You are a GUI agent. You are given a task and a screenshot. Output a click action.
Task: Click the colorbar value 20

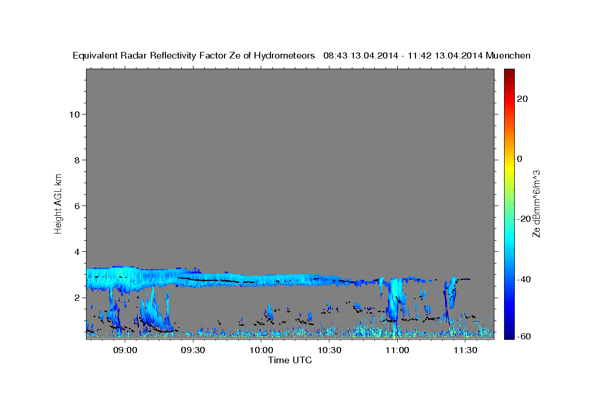coord(522,99)
